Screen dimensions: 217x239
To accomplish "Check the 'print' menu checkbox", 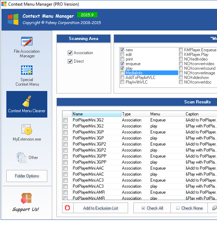I will [x=122, y=59].
